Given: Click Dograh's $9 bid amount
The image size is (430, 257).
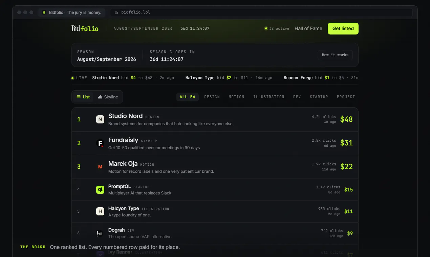Looking at the screenshot, I should click(350, 233).
